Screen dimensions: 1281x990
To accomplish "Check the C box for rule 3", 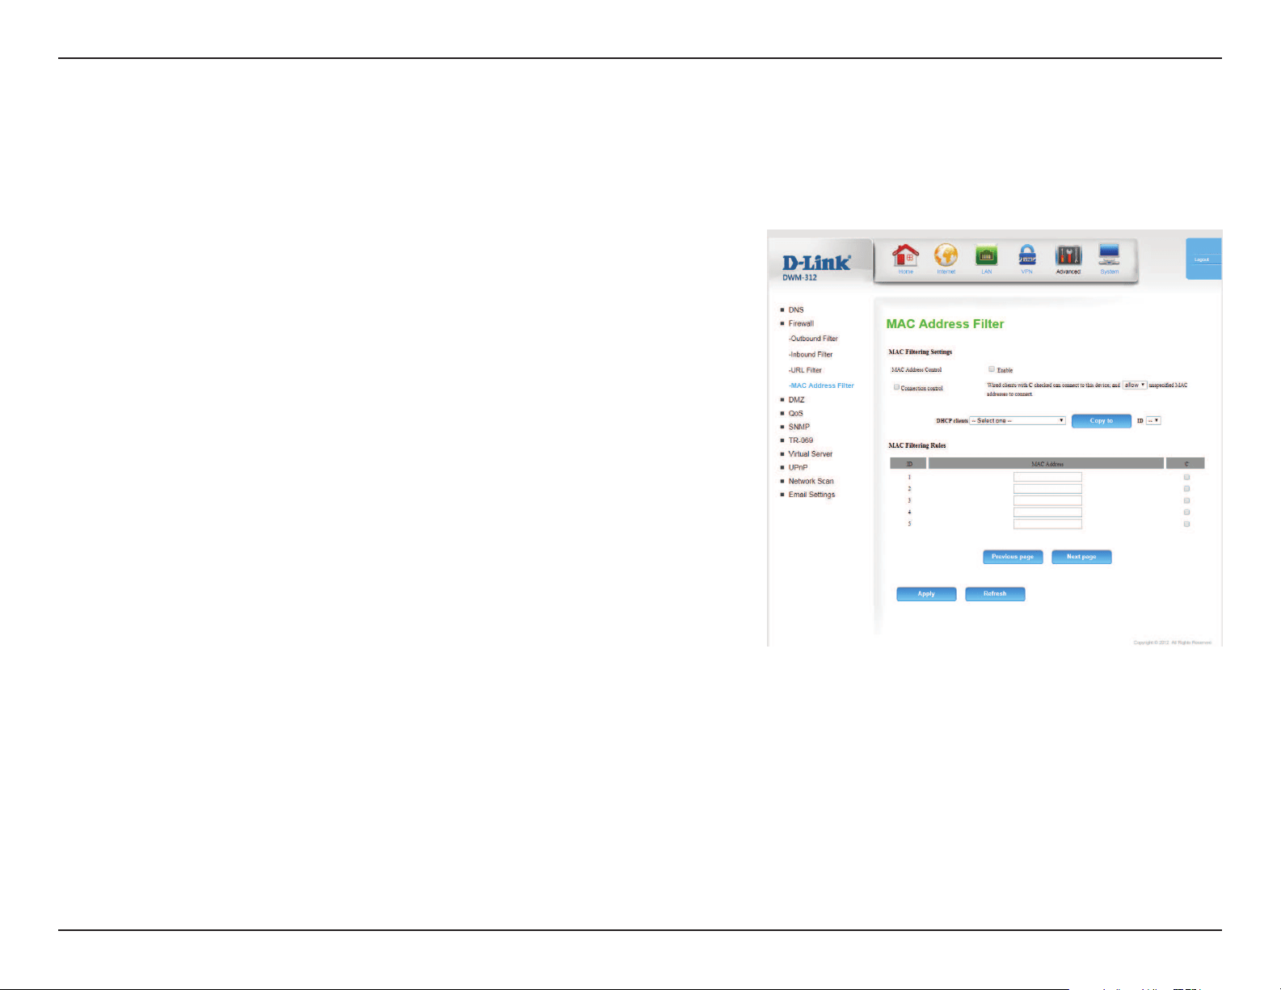I will [x=1186, y=500].
